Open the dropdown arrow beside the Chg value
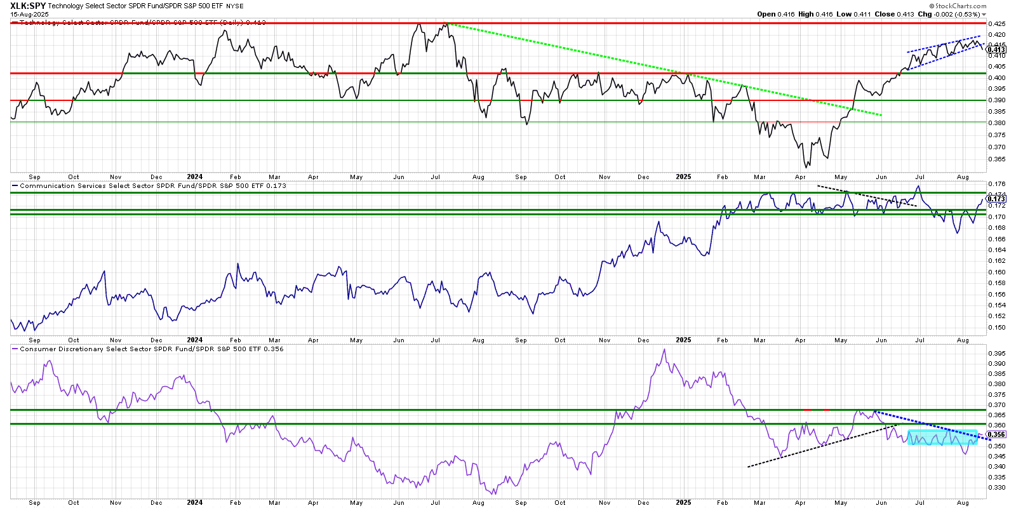The height and width of the screenshot is (508, 1016). pyautogui.click(x=984, y=15)
